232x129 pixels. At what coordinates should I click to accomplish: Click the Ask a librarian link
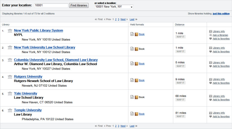coord(220,35)
